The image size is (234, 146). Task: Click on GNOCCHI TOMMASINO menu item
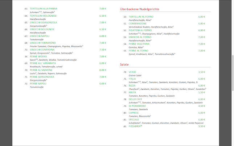point(42,43)
